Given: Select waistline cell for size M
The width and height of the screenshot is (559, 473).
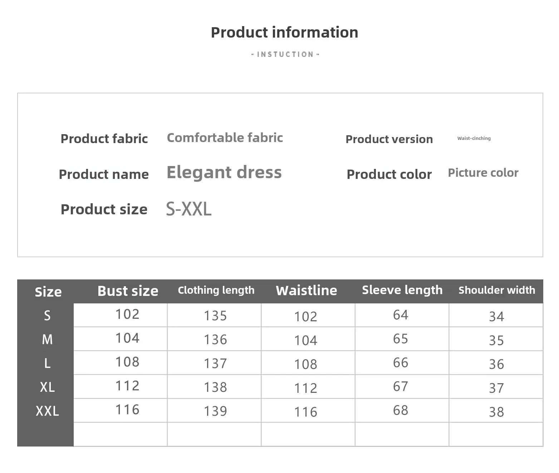Looking at the screenshot, I should [x=306, y=340].
